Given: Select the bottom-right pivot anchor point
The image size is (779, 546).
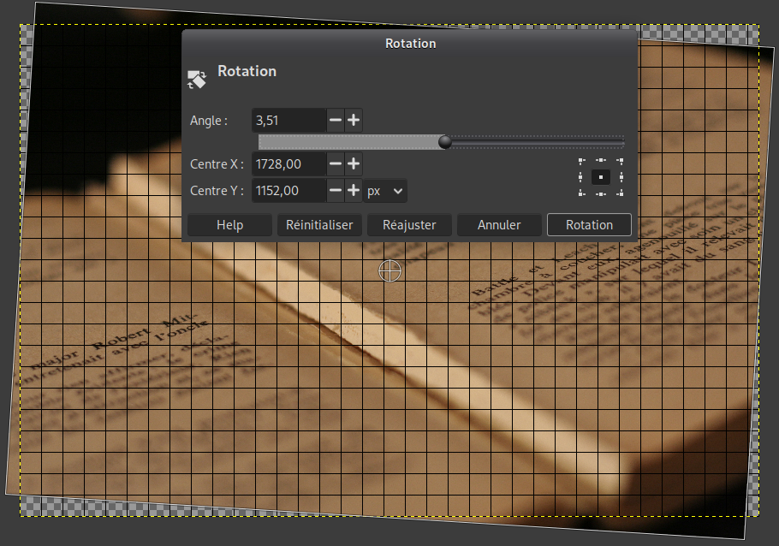Looking at the screenshot, I should (x=620, y=193).
